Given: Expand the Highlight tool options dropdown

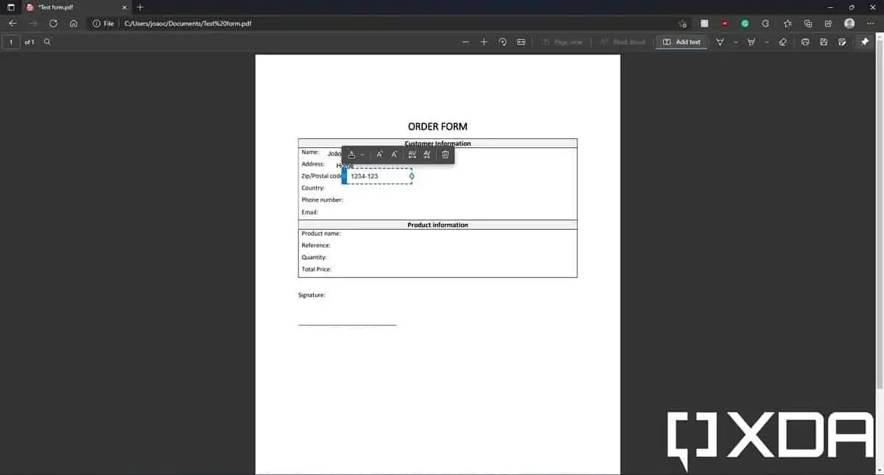Looking at the screenshot, I should click(766, 42).
